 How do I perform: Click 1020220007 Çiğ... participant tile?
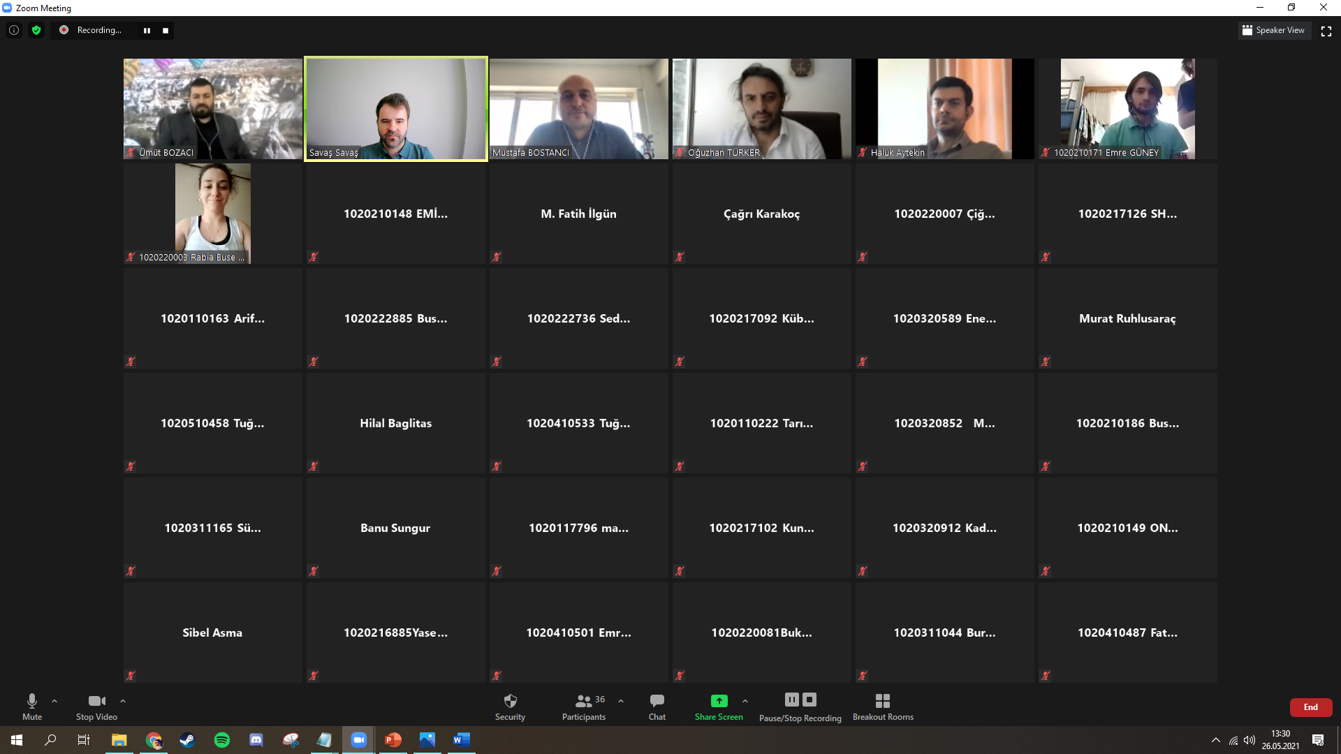tap(945, 214)
